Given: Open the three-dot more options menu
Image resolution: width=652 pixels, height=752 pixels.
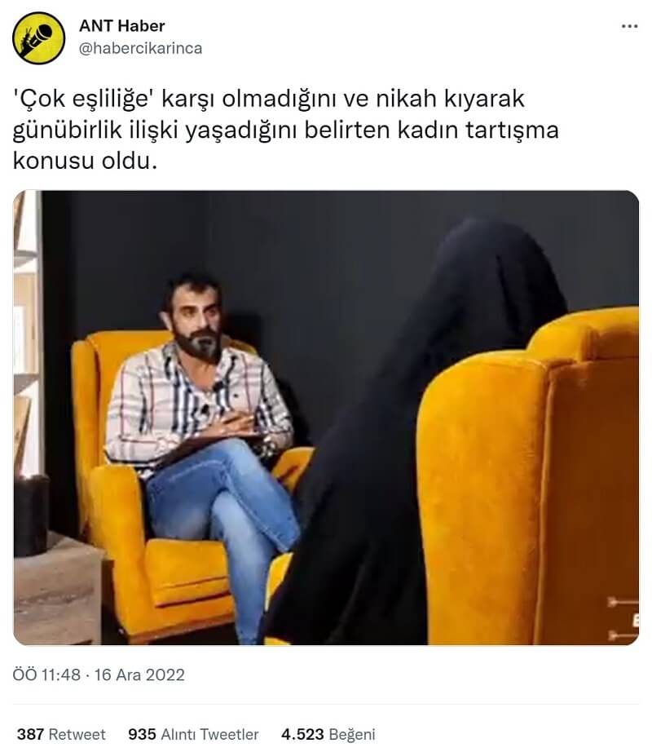Looking at the screenshot, I should point(629,26).
